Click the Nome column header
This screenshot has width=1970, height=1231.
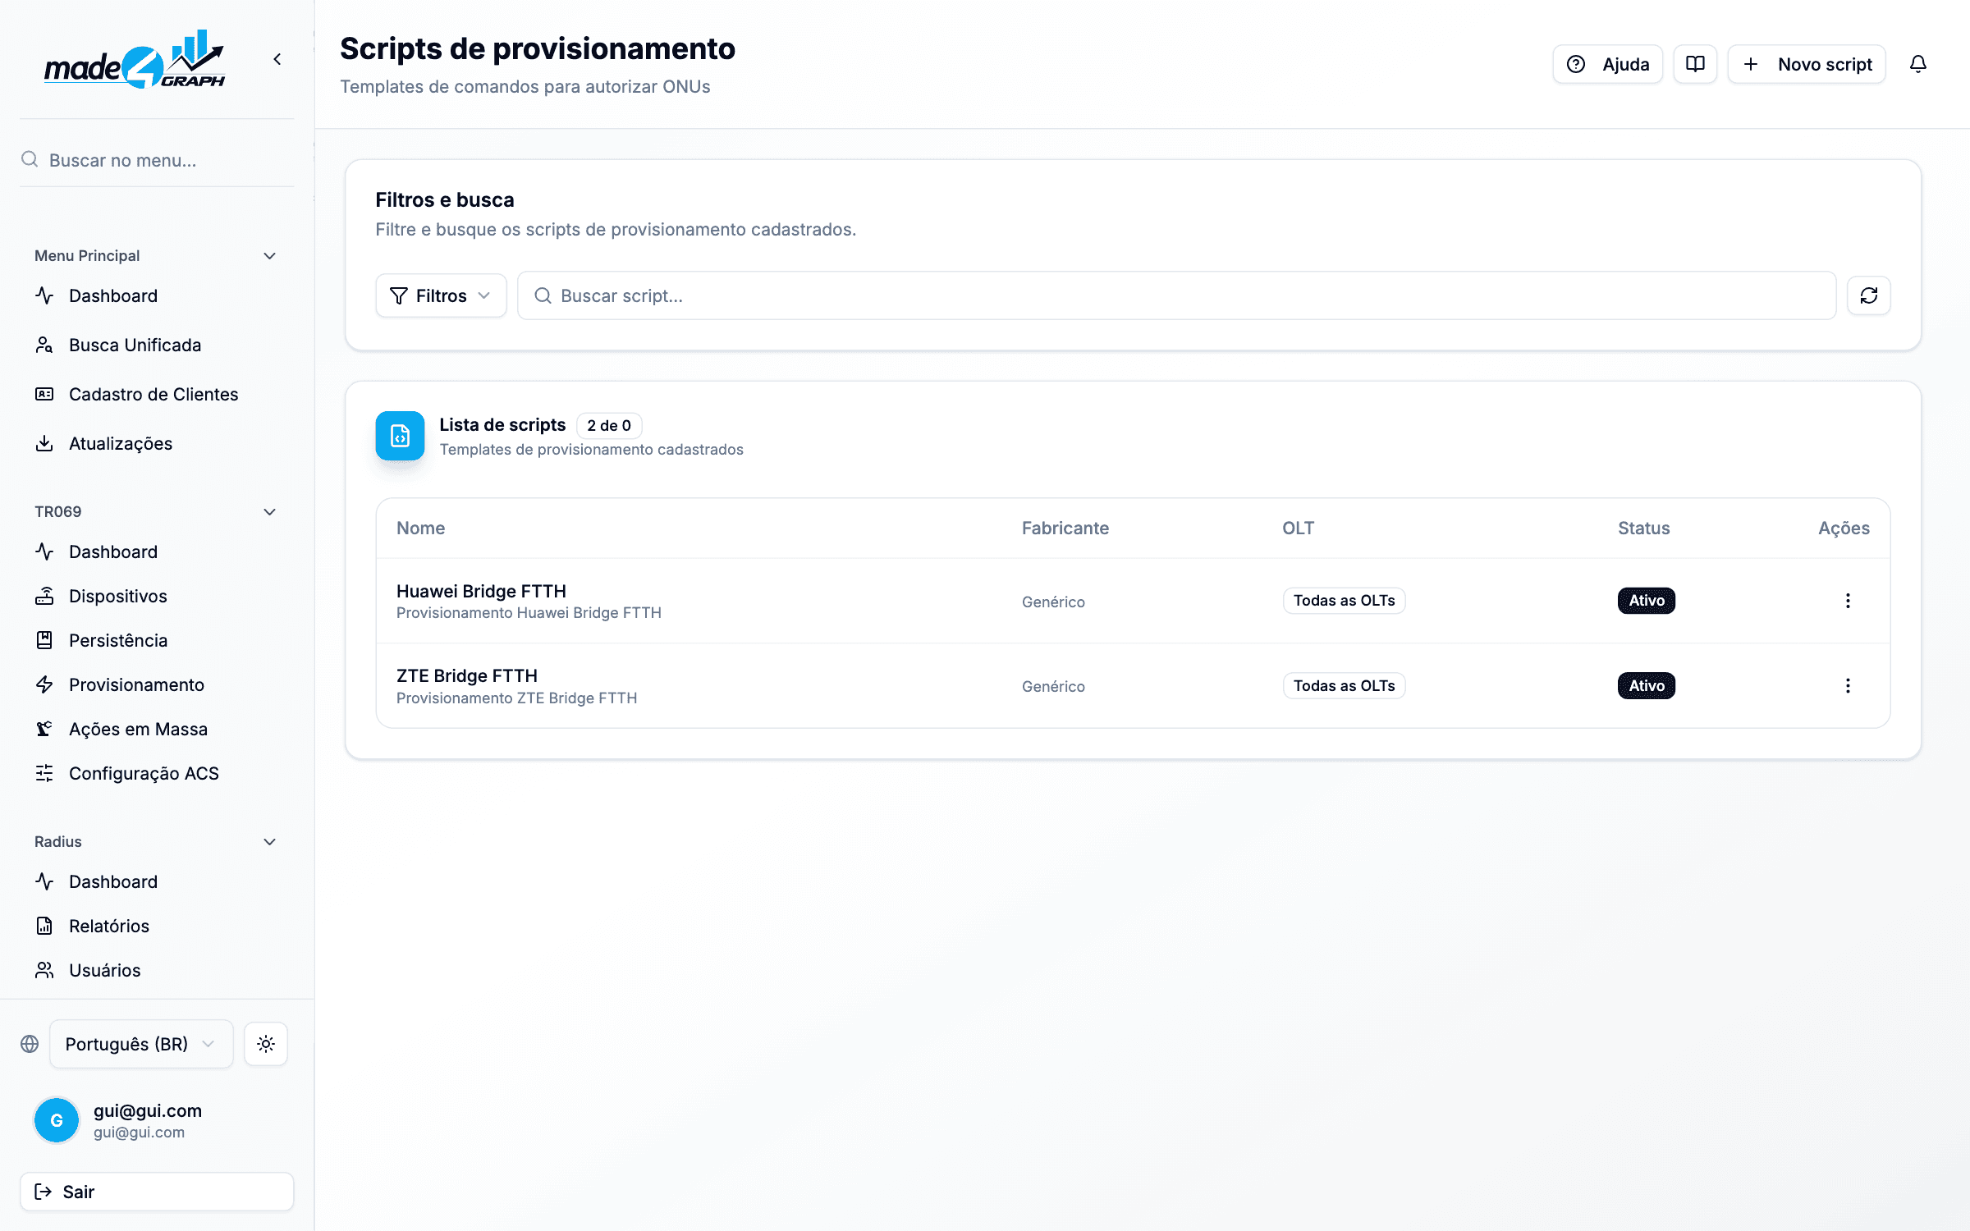(x=420, y=529)
